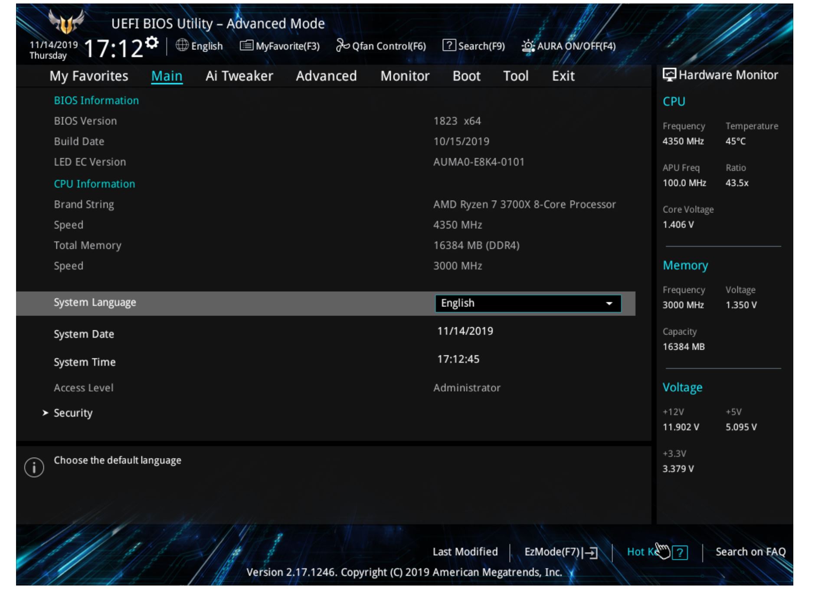The image size is (815, 589).
Task: Click the Administrator value
Action: click(467, 388)
